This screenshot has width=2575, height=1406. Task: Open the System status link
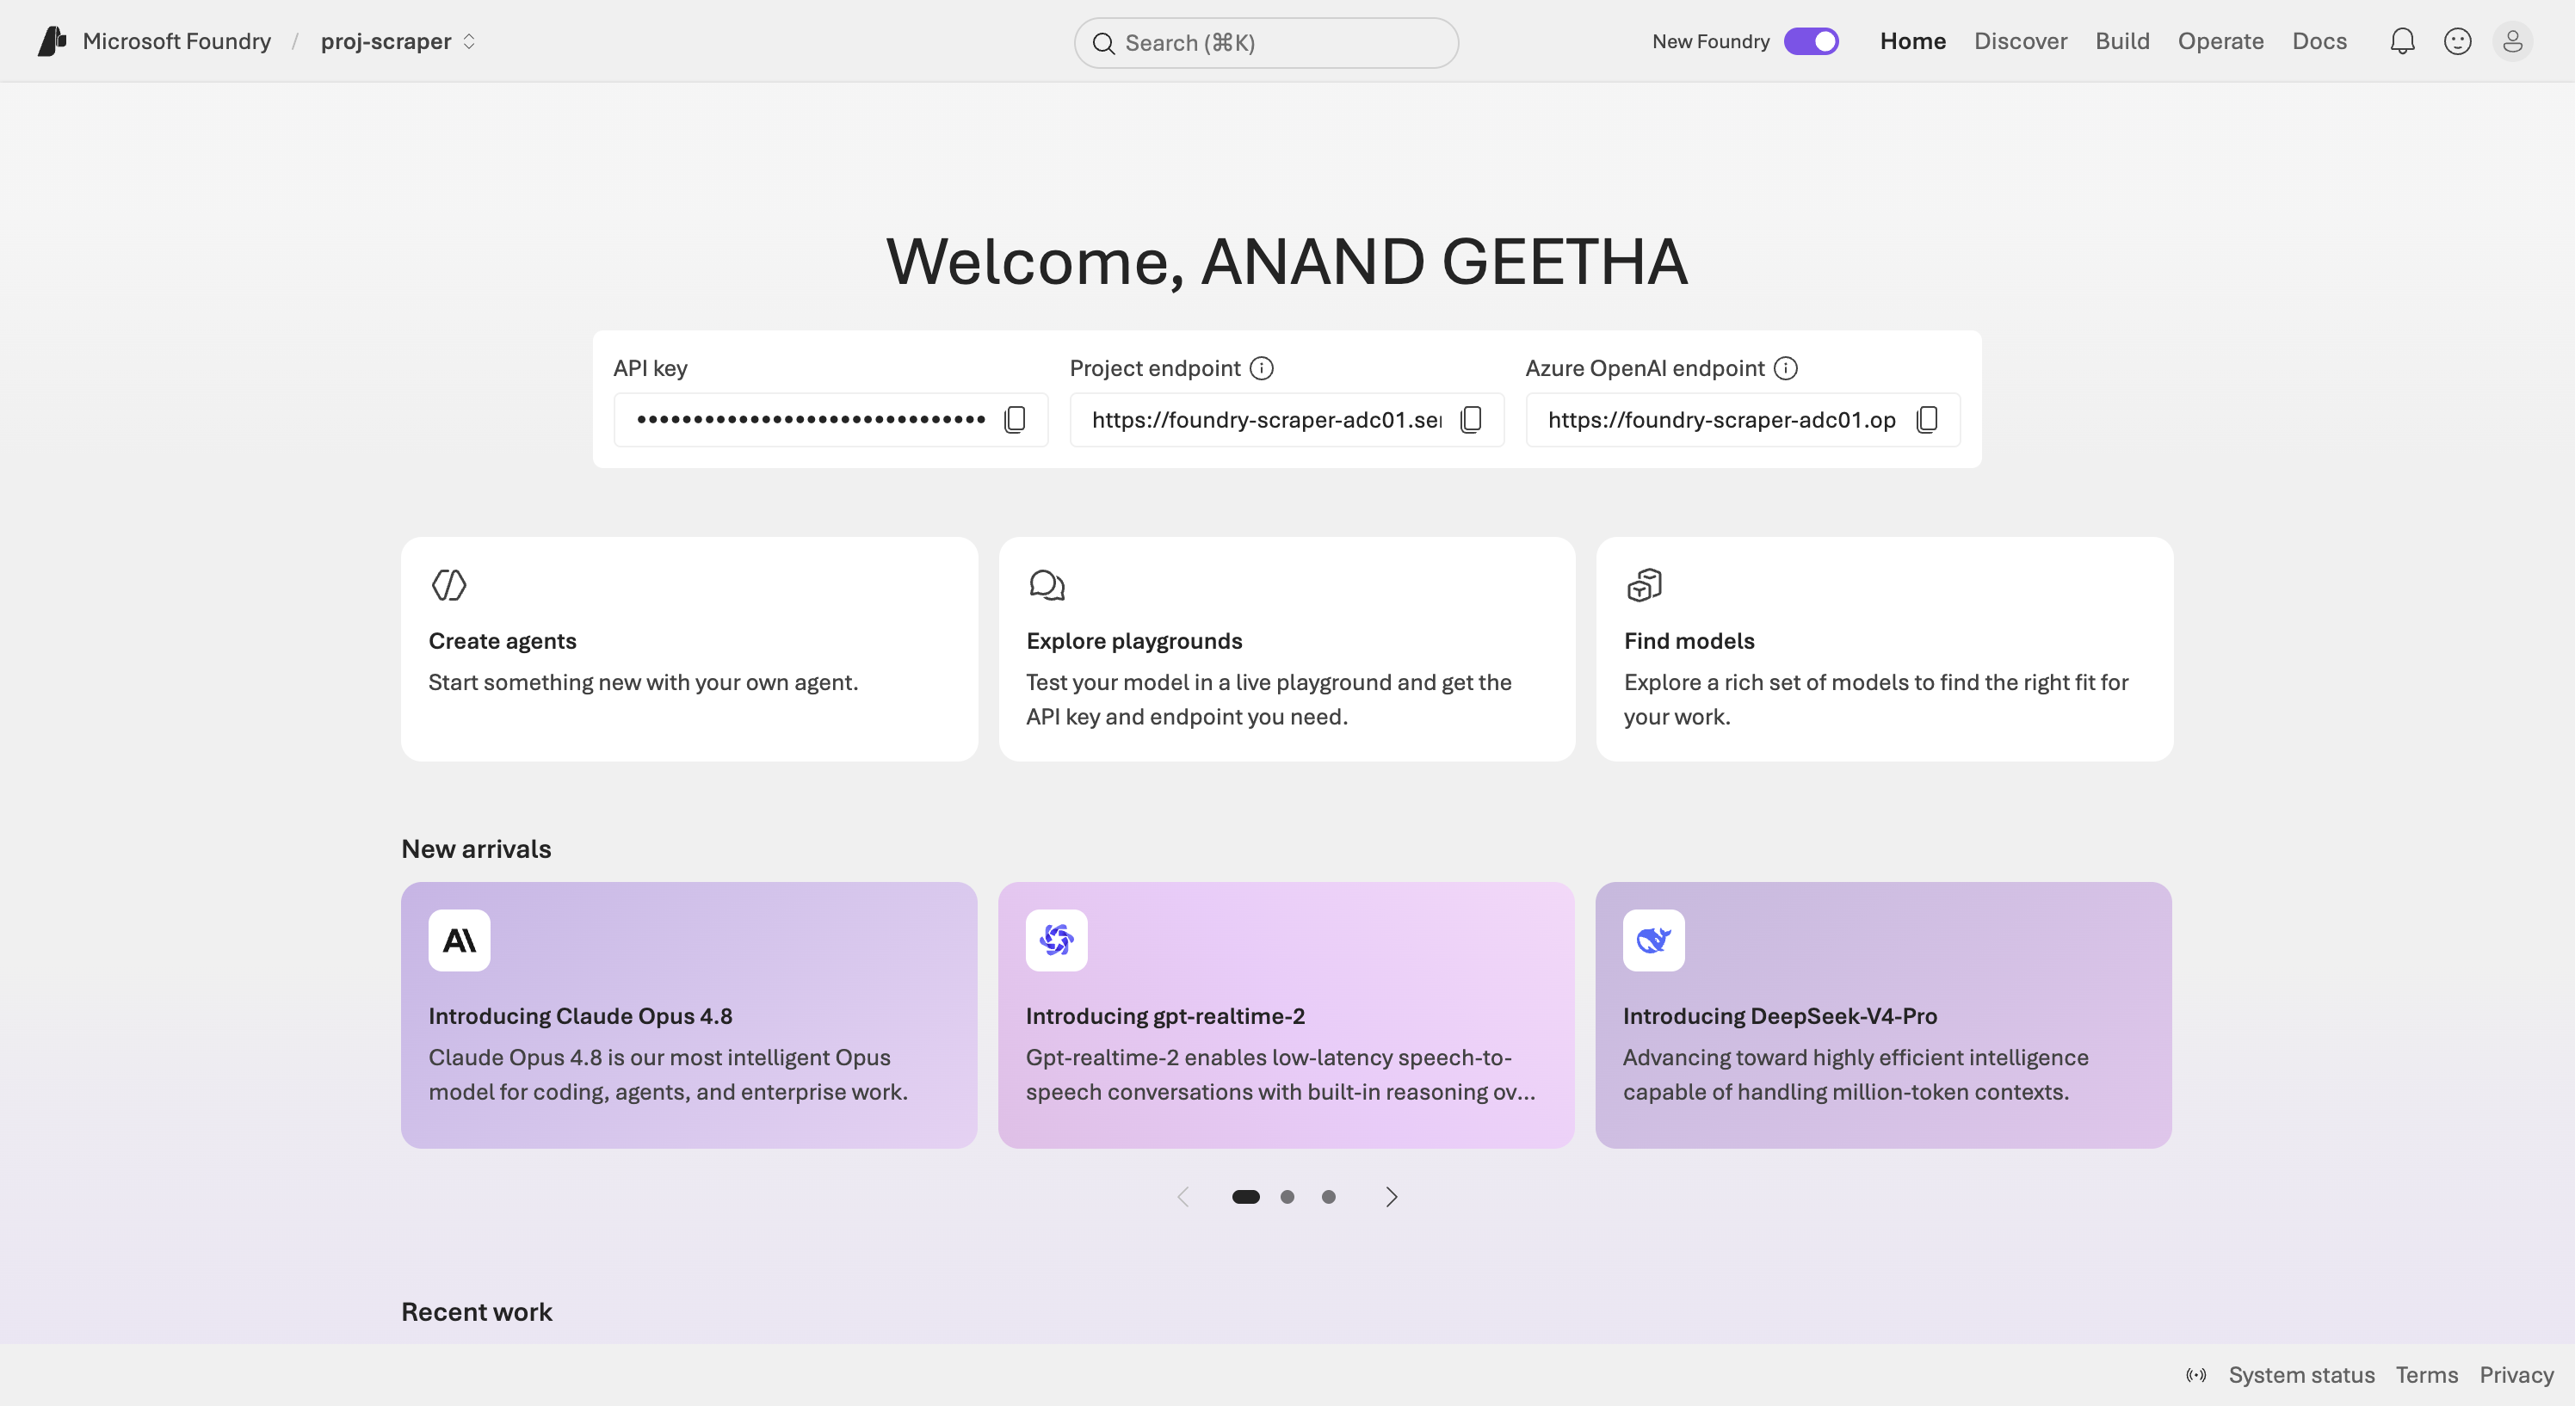[x=2301, y=1375]
